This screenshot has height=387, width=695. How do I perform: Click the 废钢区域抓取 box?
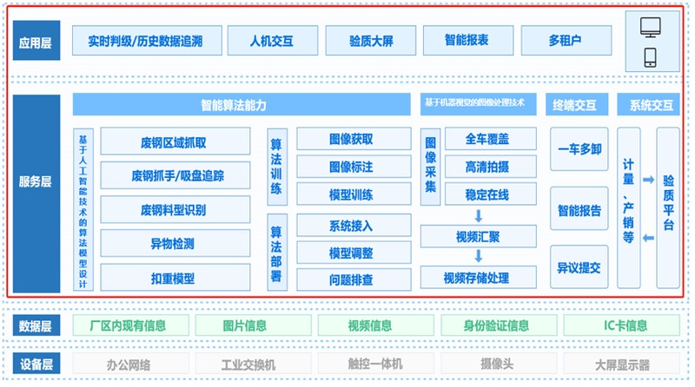click(173, 142)
